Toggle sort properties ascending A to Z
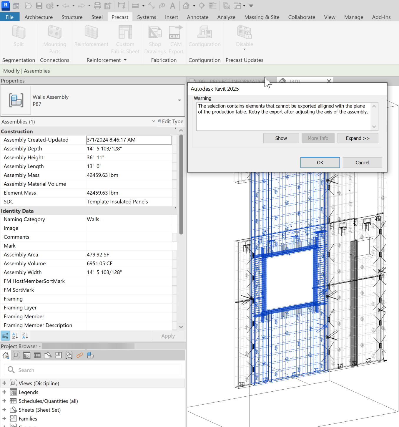The image size is (399, 427). coord(15,335)
